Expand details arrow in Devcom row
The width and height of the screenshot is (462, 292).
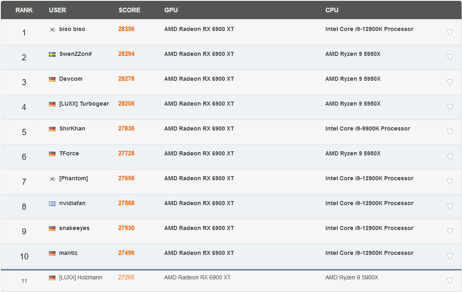click(x=450, y=82)
